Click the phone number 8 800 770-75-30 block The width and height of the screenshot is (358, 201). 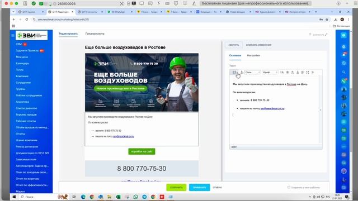142,169
